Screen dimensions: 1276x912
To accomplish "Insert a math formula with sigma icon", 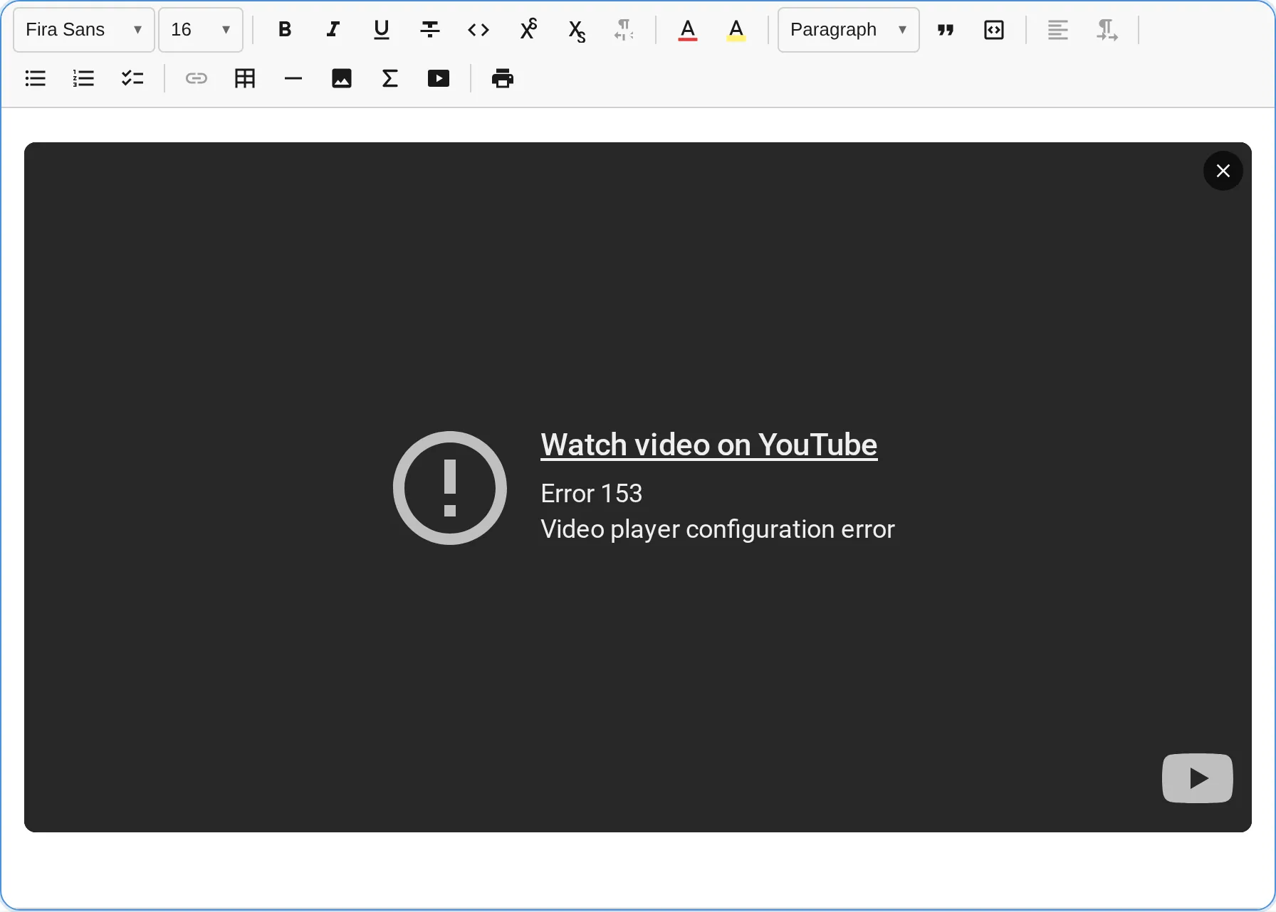I will pos(390,78).
